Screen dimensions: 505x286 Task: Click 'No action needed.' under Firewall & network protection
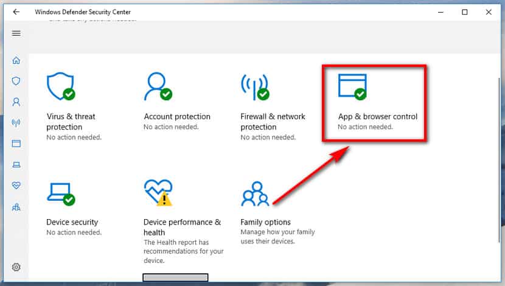[x=268, y=137]
